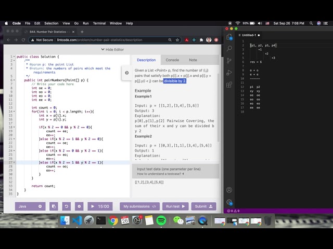Open the Terminal menu
Viewport: 333px width, 249px height.
99,23
